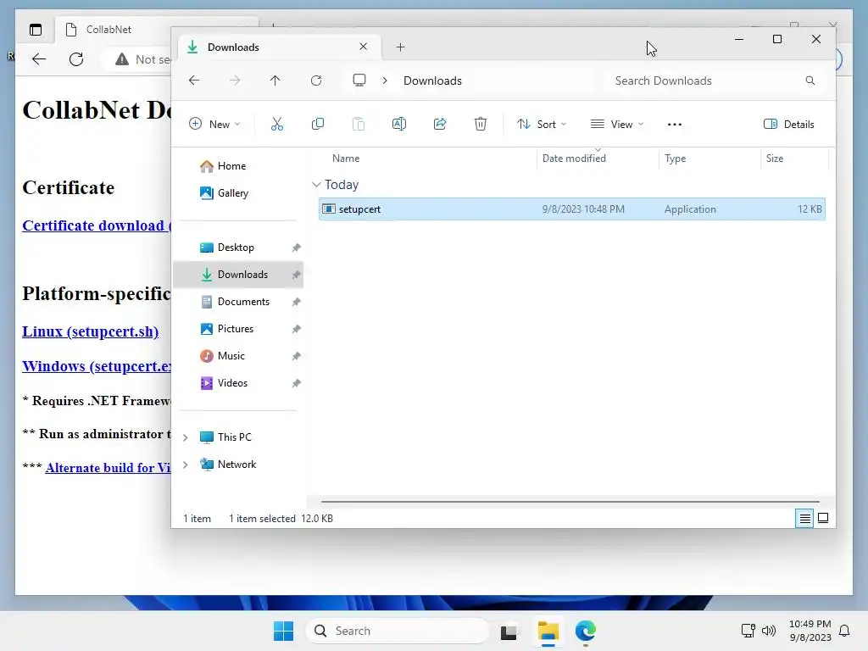Close the Downloads tab
The width and height of the screenshot is (868, 651).
click(x=363, y=47)
